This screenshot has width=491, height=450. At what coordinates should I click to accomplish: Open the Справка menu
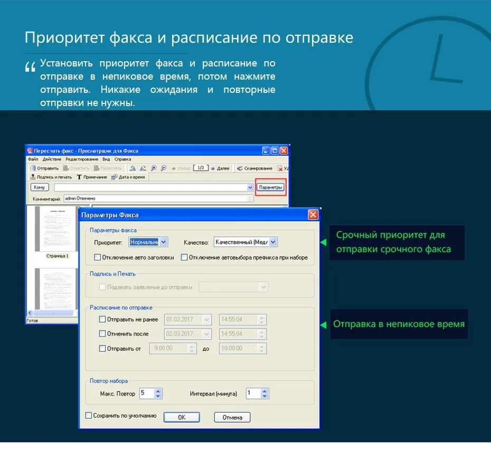coord(122,159)
